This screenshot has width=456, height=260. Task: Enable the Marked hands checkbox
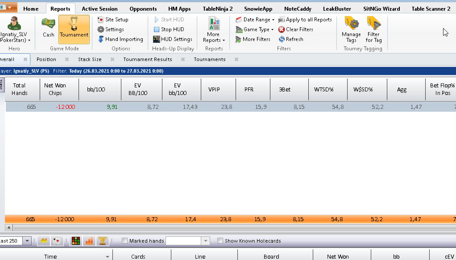pyautogui.click(x=125, y=241)
